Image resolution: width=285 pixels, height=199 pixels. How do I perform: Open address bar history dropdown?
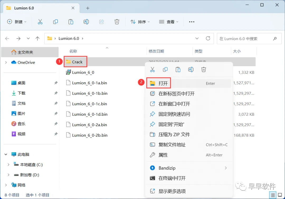tap(197, 38)
